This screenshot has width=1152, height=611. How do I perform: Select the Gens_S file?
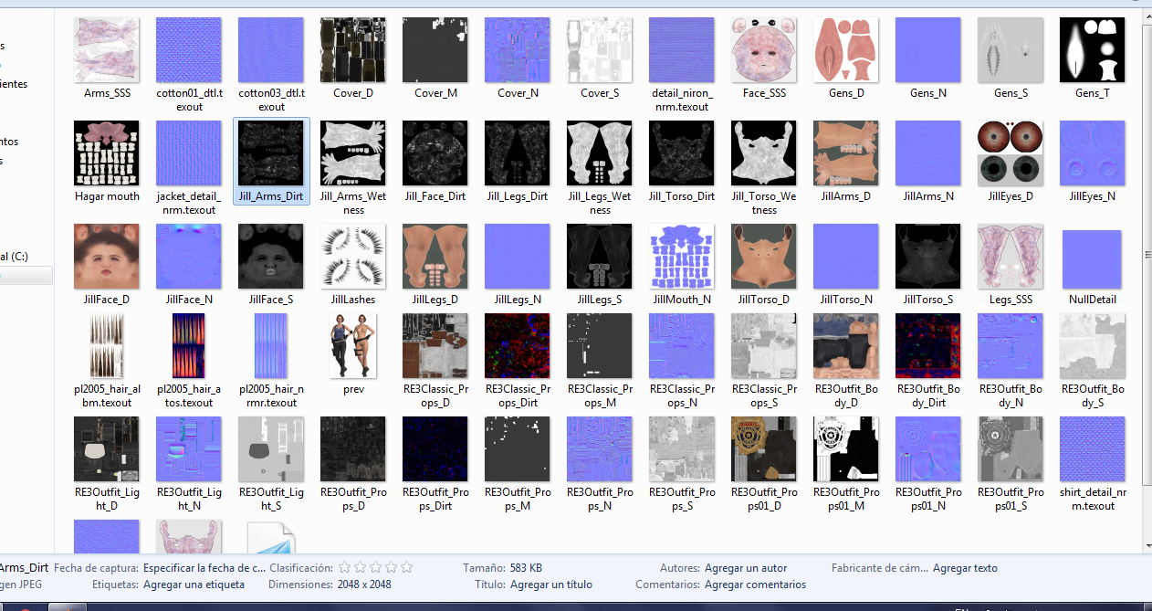[1011, 50]
